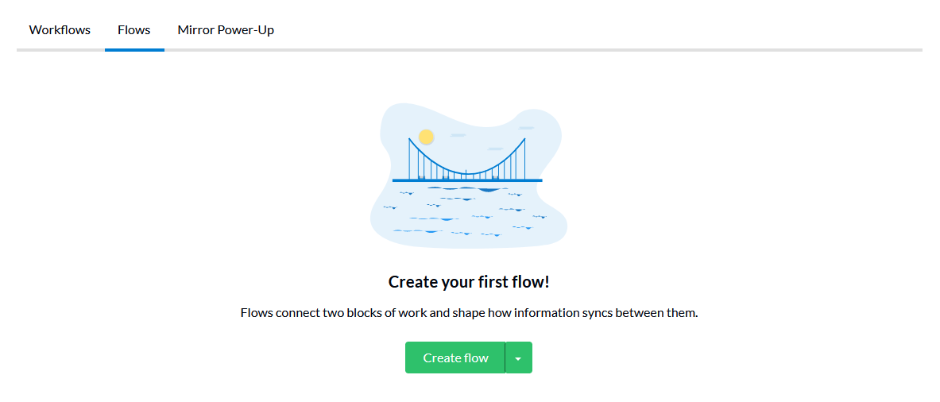
Task: Click the word "Flows" starting the description
Action: [257, 313]
